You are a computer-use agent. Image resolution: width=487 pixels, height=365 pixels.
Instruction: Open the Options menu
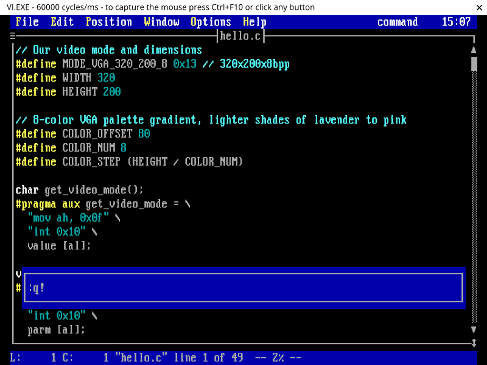click(x=211, y=22)
